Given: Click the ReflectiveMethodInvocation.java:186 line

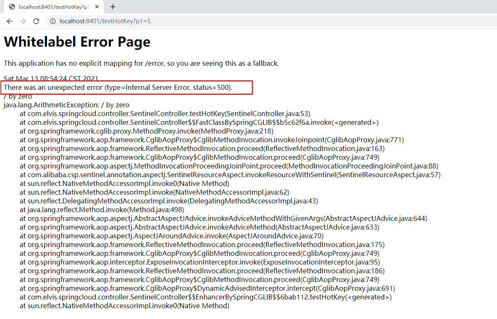Looking at the screenshot, I should coord(202,271).
